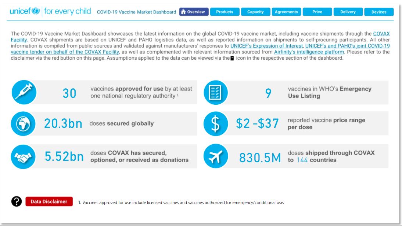
Task: Select the Delivery tab
Action: (348, 12)
